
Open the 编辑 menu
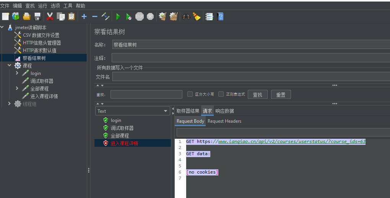click(18, 6)
